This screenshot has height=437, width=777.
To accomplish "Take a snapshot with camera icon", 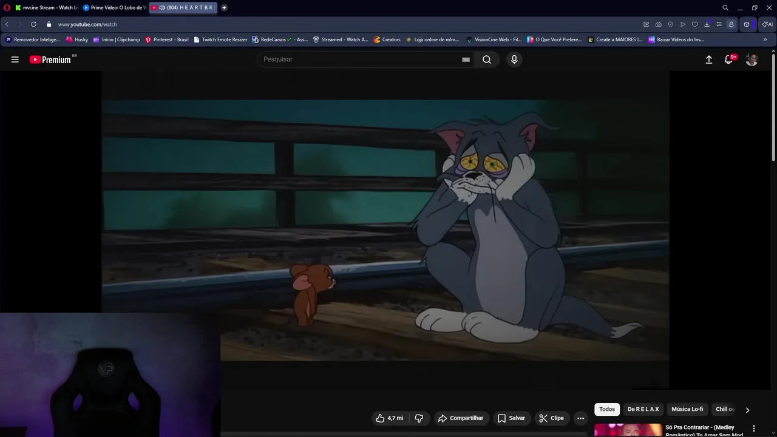I will 658,24.
